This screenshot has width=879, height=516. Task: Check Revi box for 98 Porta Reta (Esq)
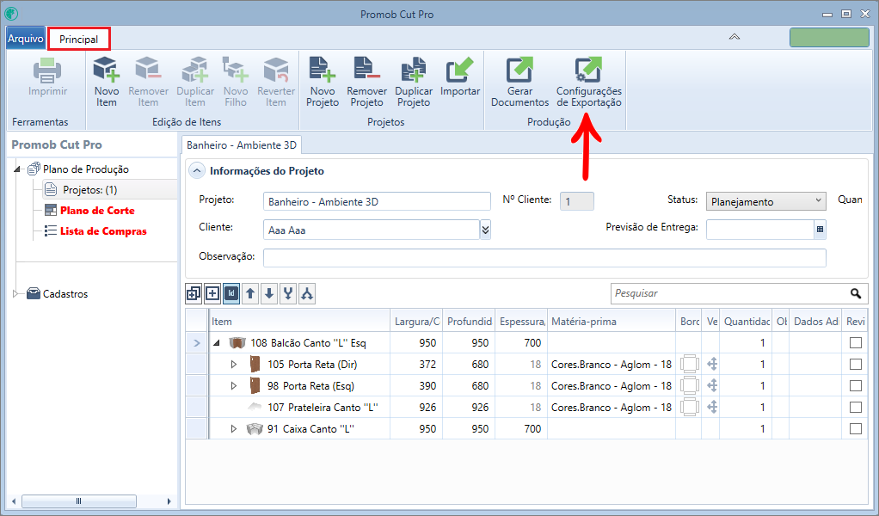point(856,386)
